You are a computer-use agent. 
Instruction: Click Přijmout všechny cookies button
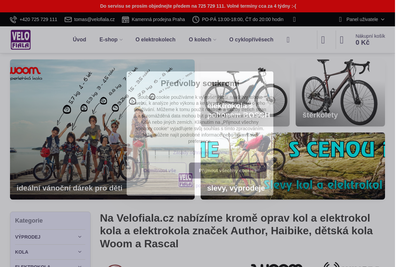click(x=228, y=171)
